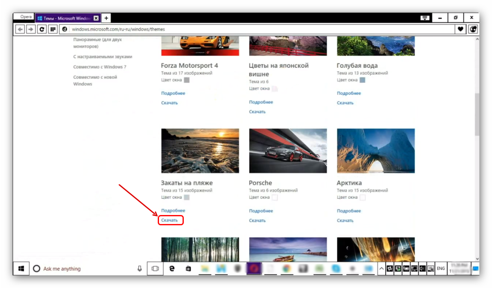Image resolution: width=492 pixels, height=288 pixels.
Task: Open the Speed Dial grid icon
Action: (53, 29)
